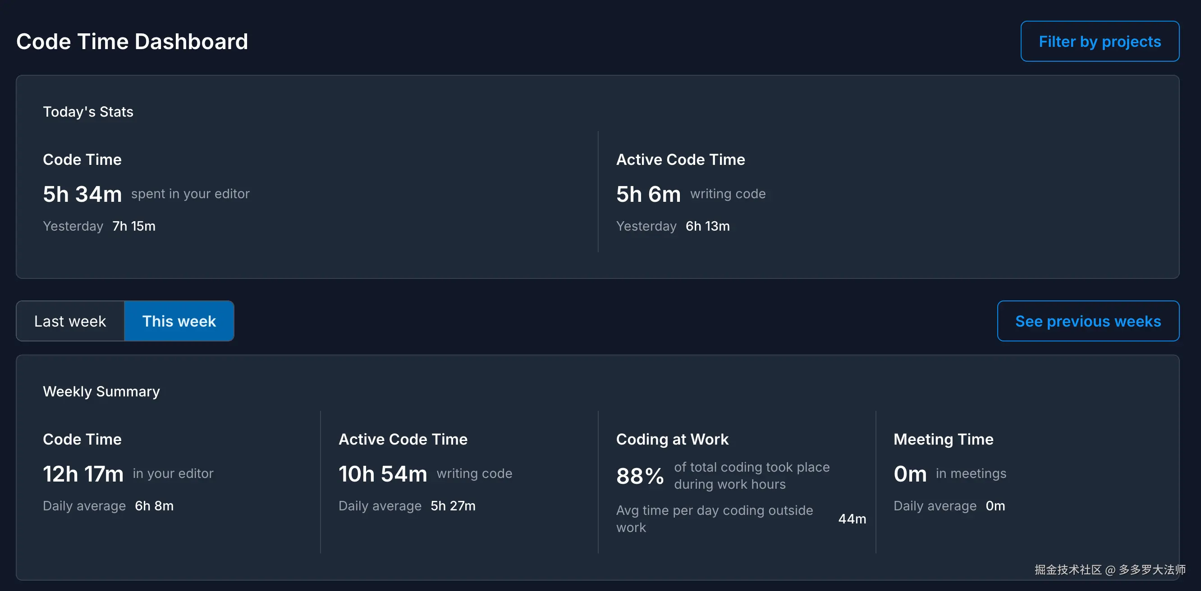Viewport: 1201px width, 591px height.
Task: Click today's 5h 6m active code time
Action: pos(648,194)
